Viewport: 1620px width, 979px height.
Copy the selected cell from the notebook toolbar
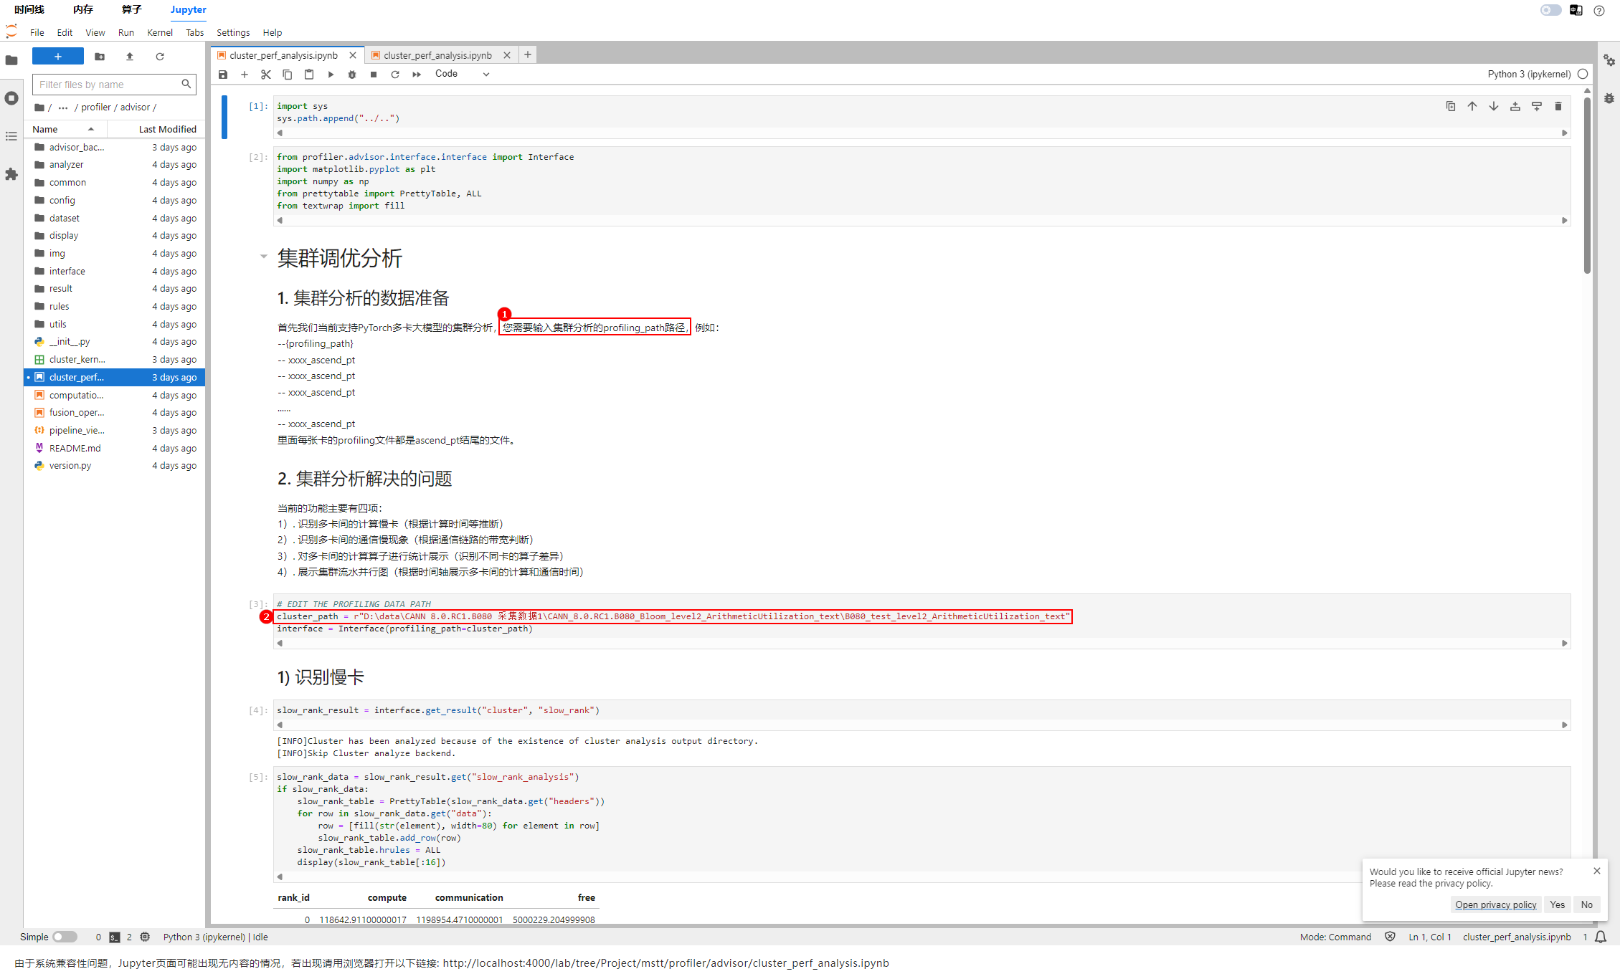288,75
